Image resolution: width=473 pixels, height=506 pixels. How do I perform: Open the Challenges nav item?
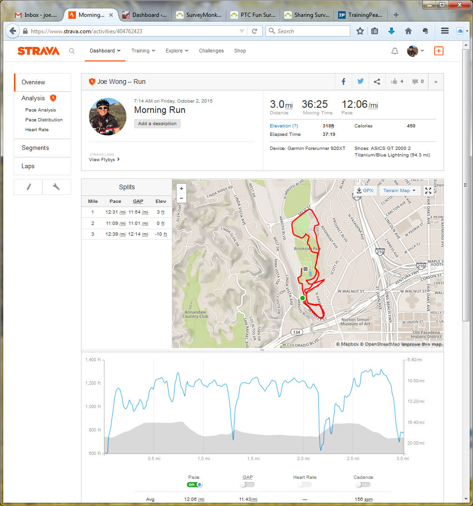point(211,51)
